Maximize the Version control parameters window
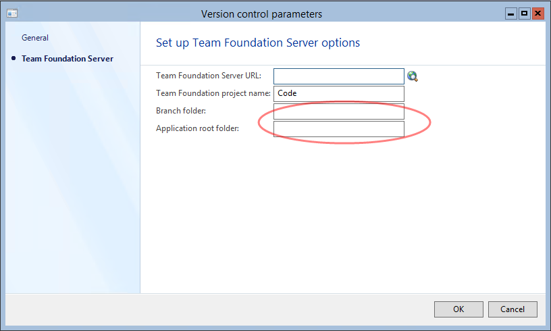The height and width of the screenshot is (331, 551). tap(524, 14)
